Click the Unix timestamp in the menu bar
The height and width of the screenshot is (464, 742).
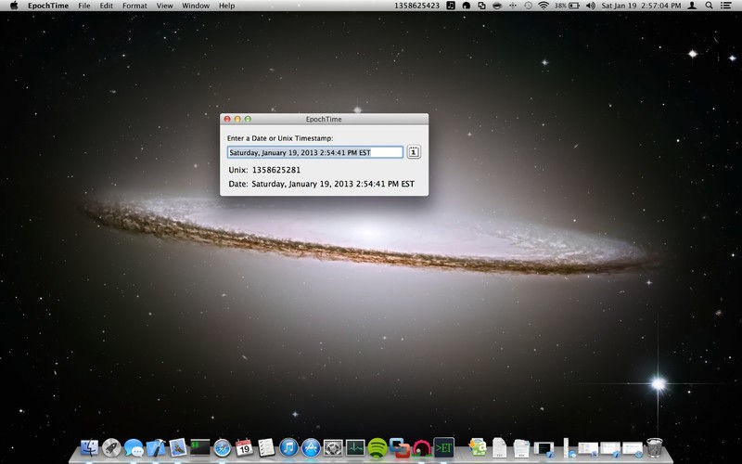coord(416,6)
